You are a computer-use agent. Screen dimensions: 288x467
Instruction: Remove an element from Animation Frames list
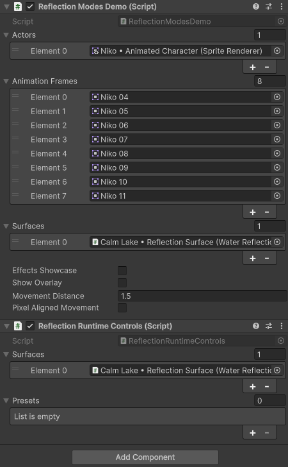click(x=267, y=212)
